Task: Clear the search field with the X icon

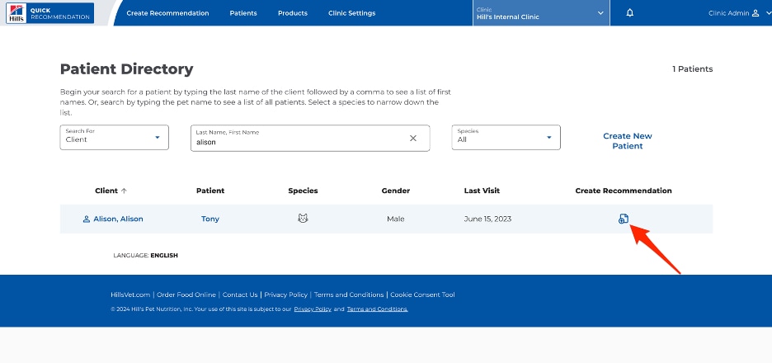Action: 413,138
